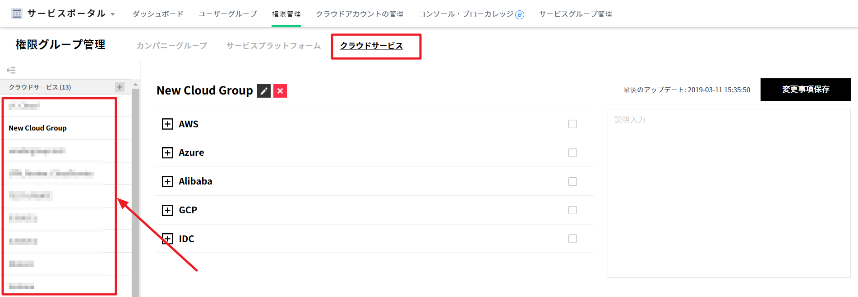Enable the AWS checkbox
This screenshot has width=858, height=297.
(572, 124)
